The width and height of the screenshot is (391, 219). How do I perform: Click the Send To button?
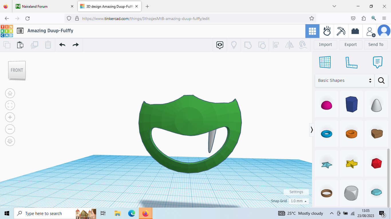(x=376, y=44)
